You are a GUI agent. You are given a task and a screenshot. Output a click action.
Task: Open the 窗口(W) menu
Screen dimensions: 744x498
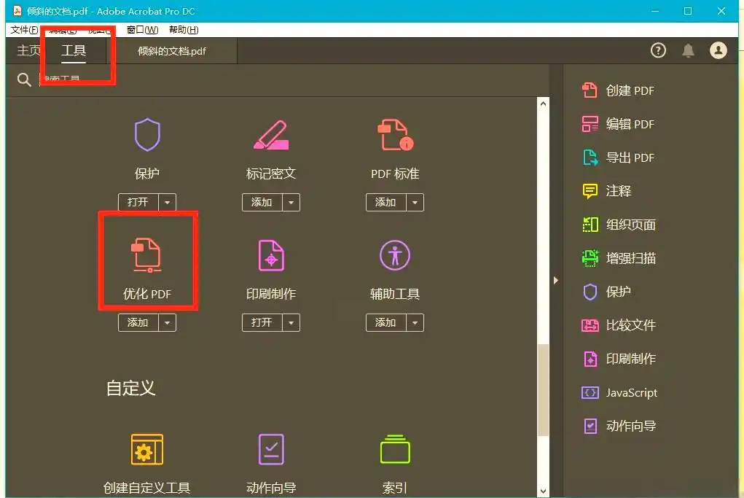pyautogui.click(x=142, y=30)
